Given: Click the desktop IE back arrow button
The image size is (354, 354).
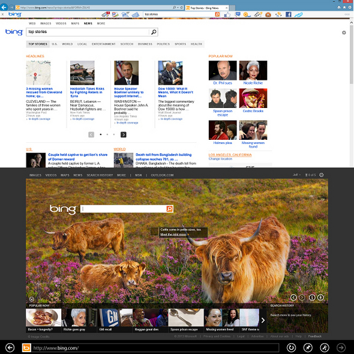Looking at the screenshot, I should (4, 7).
